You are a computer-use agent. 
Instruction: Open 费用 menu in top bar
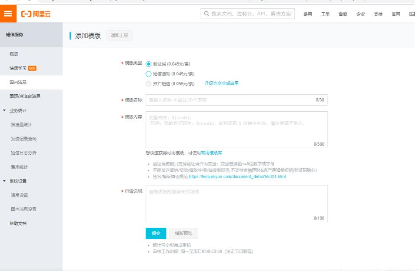pyautogui.click(x=307, y=14)
